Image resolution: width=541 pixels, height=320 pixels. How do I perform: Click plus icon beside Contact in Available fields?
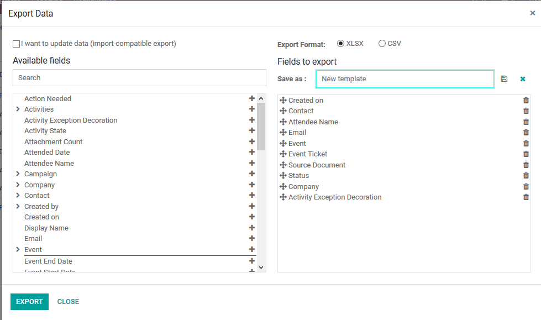click(252, 195)
